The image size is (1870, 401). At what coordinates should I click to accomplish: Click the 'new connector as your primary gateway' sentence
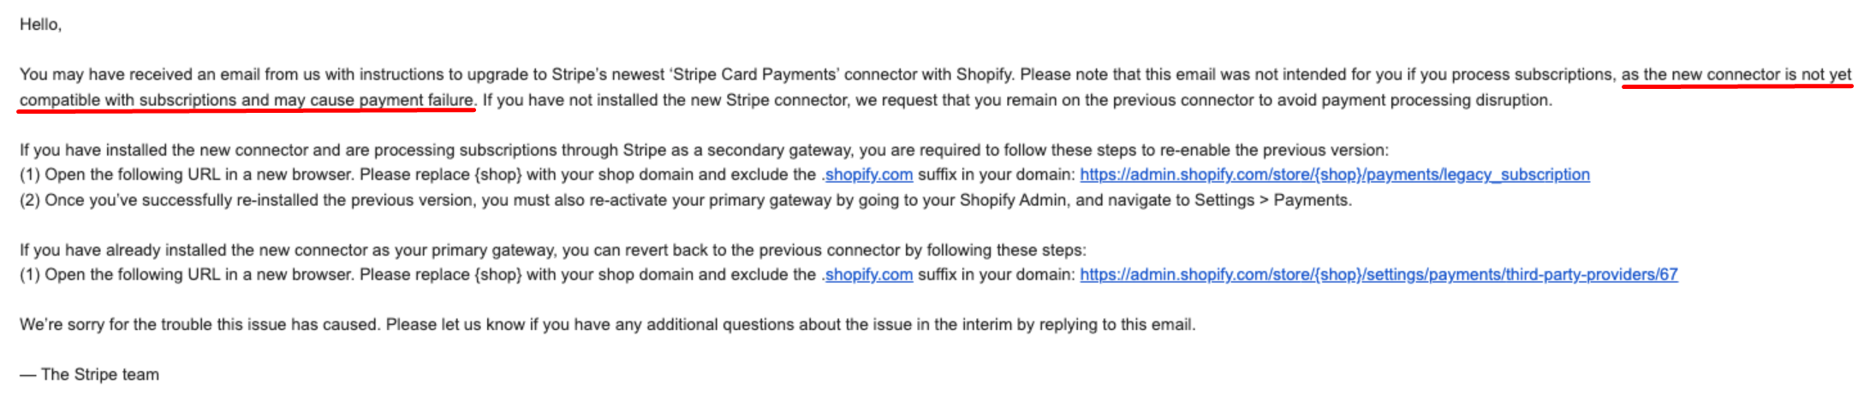click(407, 250)
